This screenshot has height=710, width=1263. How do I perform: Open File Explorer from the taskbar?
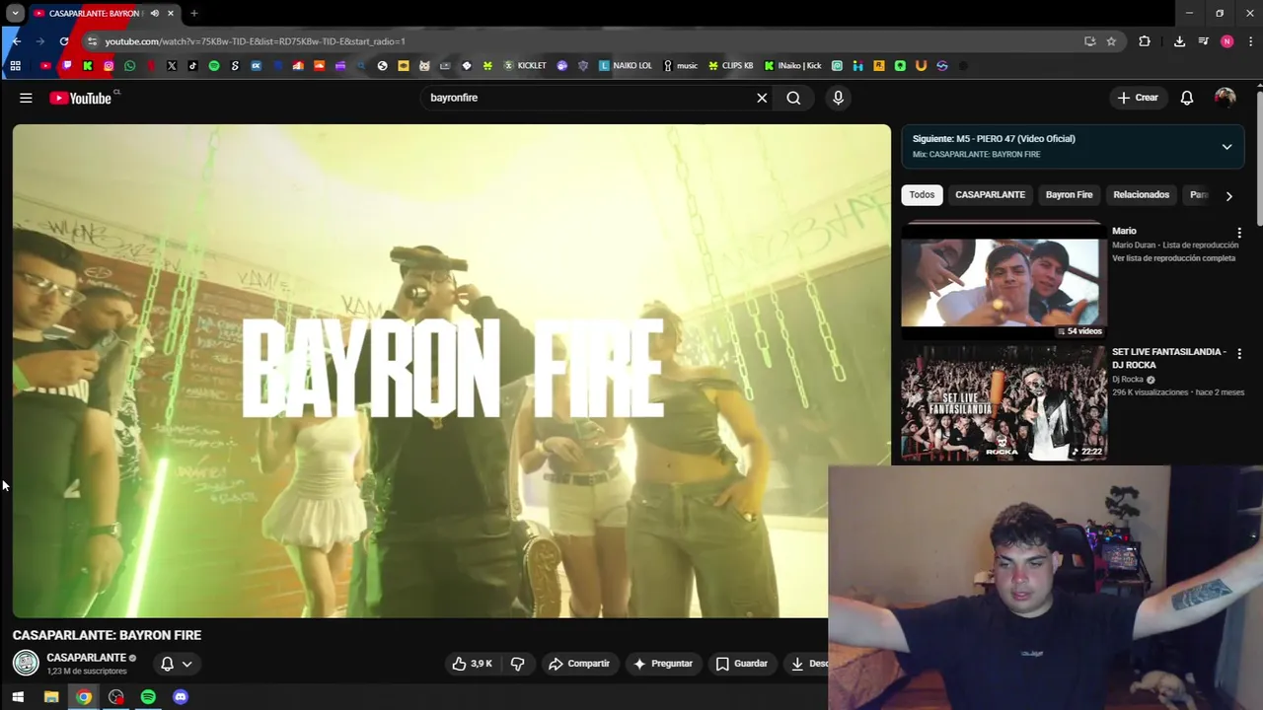[x=51, y=697]
